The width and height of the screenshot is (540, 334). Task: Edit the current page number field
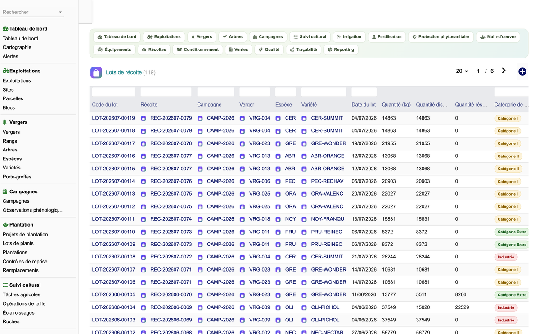tap(478, 71)
